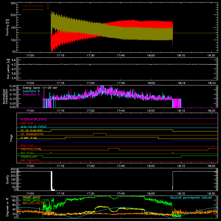Select the olive legend line for Y
Screen dimensions: 221x221
[33, 9]
